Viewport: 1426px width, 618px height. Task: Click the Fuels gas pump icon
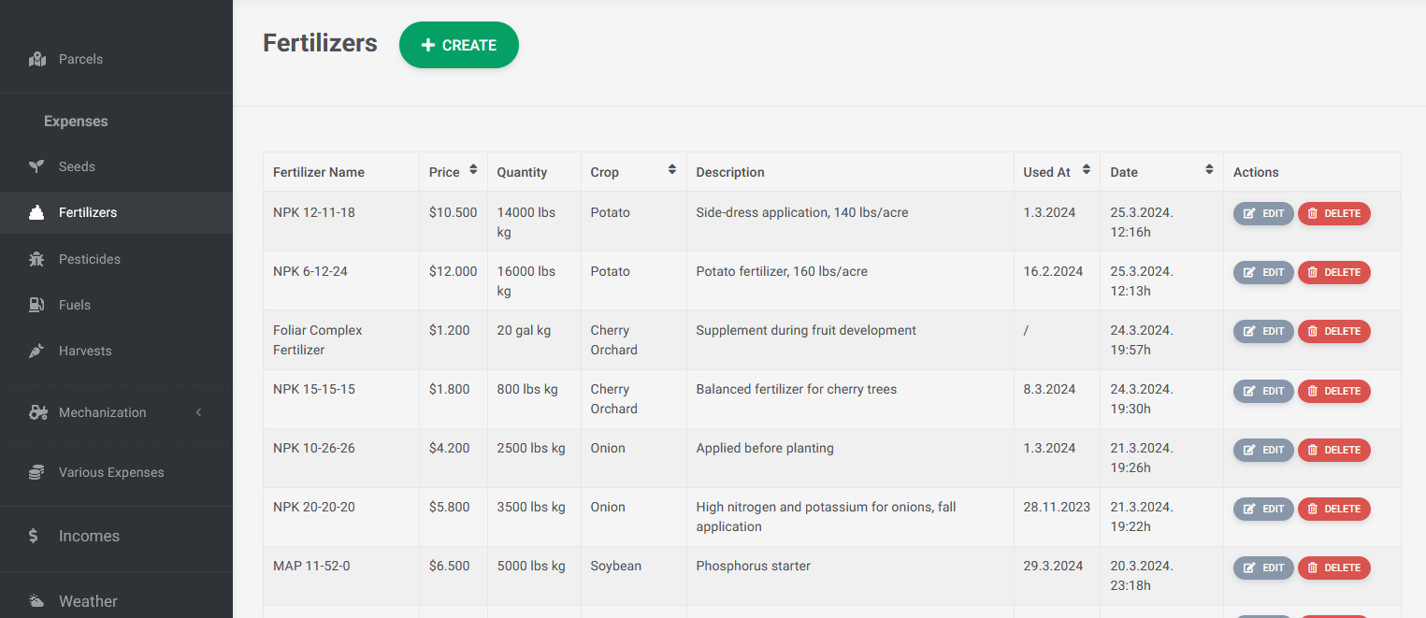(36, 305)
